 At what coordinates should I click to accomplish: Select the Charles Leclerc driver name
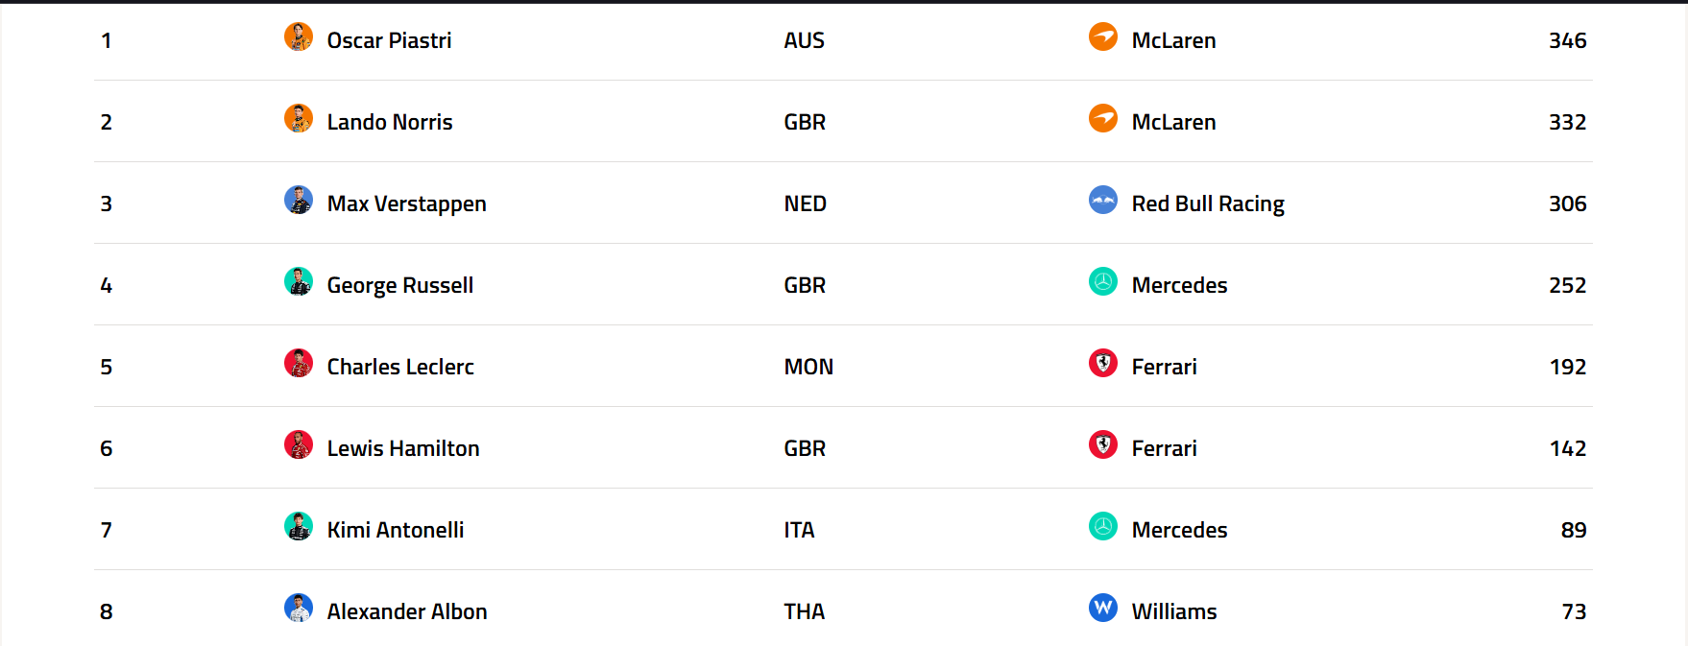[400, 367]
